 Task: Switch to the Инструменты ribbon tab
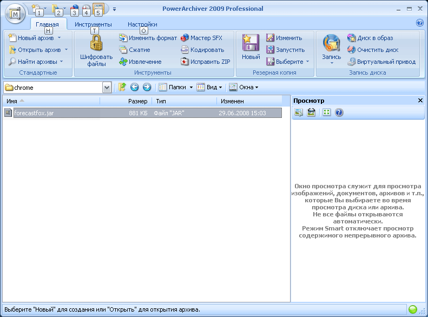coord(93,24)
